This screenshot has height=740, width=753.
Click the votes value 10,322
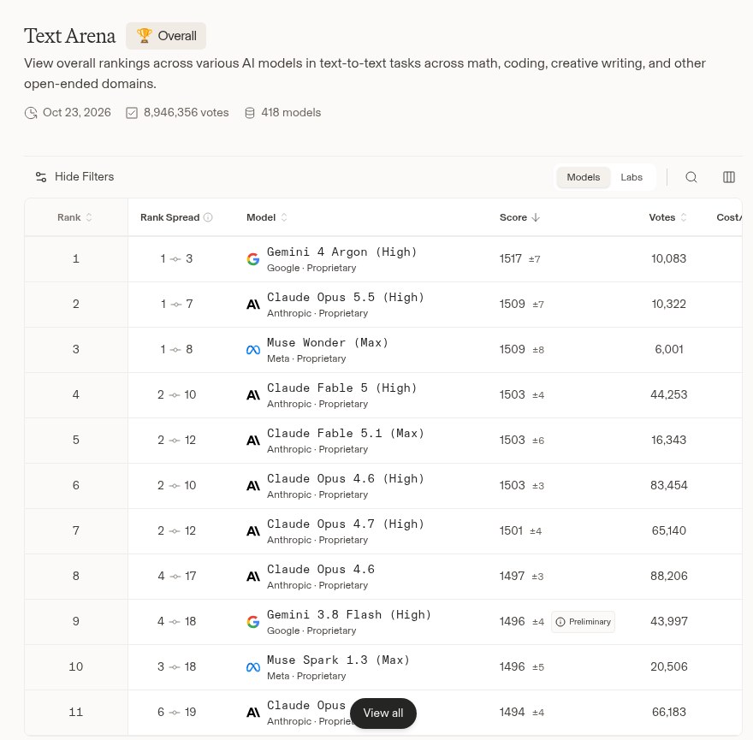tap(668, 304)
